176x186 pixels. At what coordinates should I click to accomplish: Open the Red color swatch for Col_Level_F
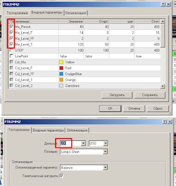(x=61, y=68)
